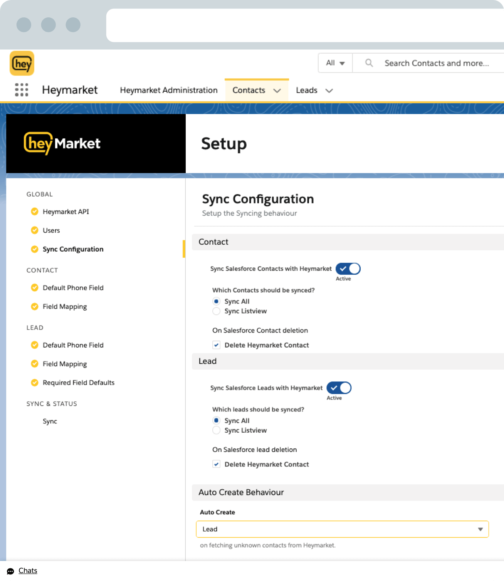The width and height of the screenshot is (504, 581).
Task: Click the Sync Configuration page heading
Action: tap(258, 199)
